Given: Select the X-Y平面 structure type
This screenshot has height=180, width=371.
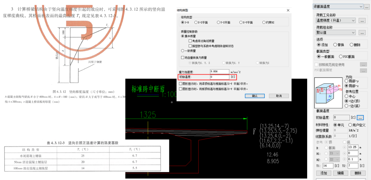Looking at the screenshot, I should coord(241,22).
